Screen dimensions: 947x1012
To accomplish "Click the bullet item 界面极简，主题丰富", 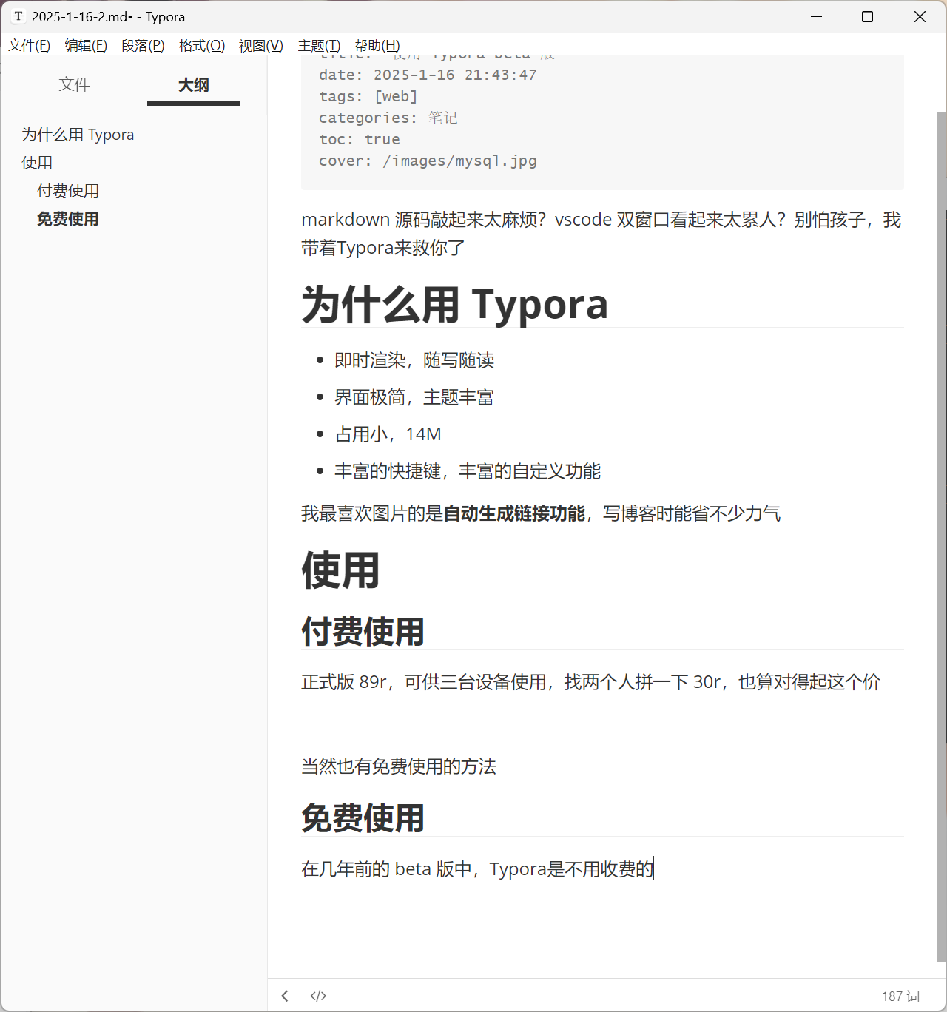I will pyautogui.click(x=414, y=397).
